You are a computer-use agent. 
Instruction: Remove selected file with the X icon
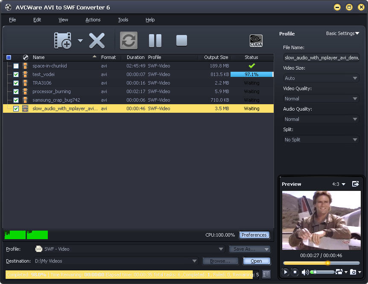(x=97, y=41)
